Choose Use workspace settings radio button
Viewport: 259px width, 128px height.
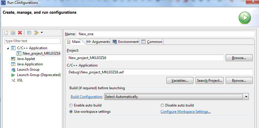71,112
